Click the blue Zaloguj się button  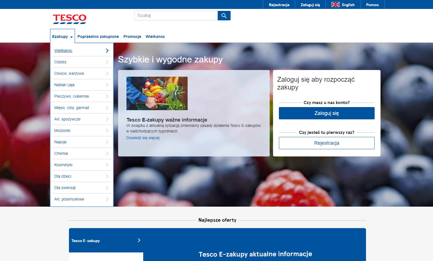coord(327,113)
